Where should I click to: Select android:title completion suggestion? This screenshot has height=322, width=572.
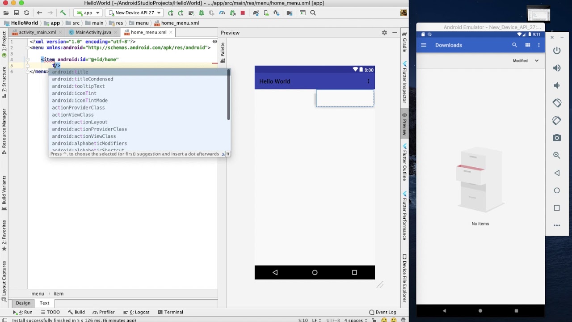click(139, 72)
